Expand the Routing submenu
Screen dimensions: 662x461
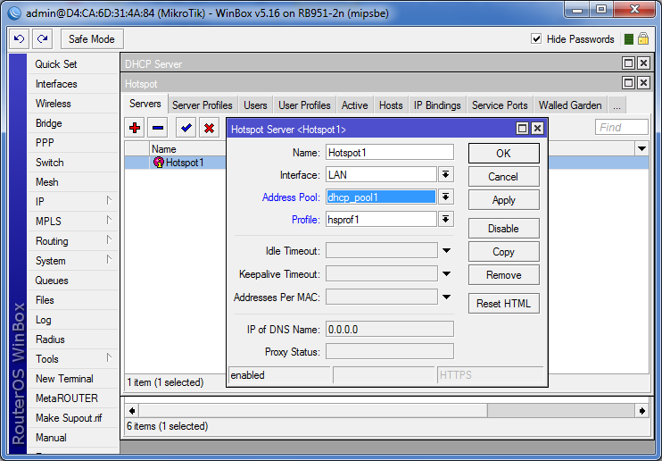(x=109, y=239)
